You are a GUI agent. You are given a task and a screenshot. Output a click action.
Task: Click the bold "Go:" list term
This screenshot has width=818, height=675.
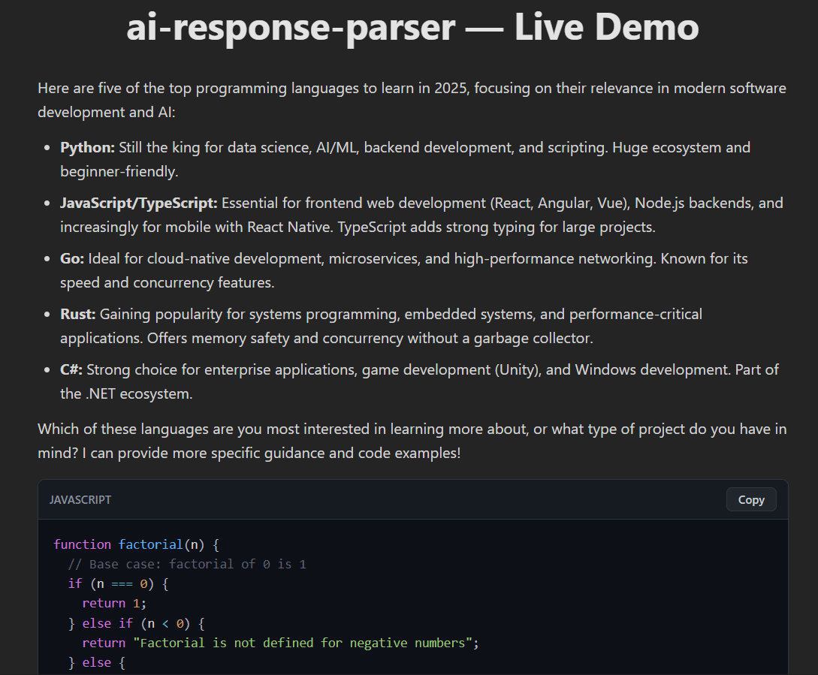72,259
